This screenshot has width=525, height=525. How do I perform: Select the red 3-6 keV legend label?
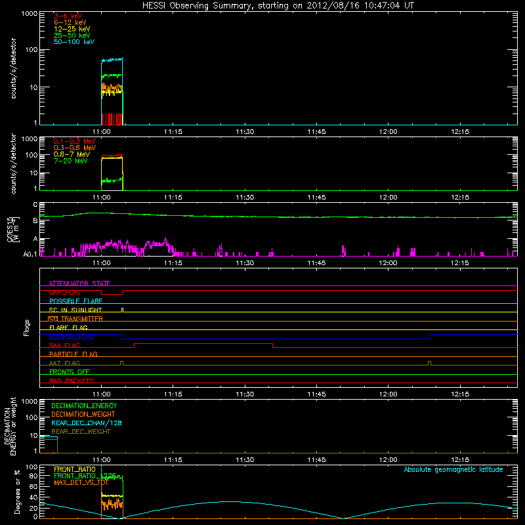(68, 16)
